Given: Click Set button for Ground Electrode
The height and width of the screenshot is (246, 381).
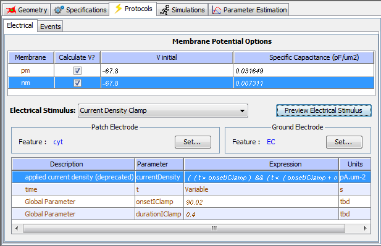Looking at the screenshot, I should (344, 142).
